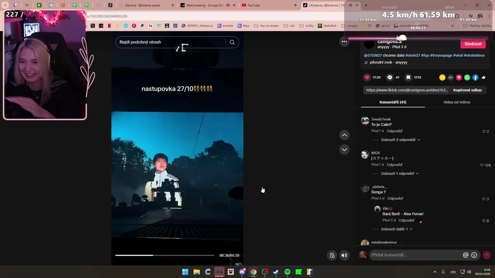Viewport: 495px width, 278px height.
Task: Open Windows Start menu
Action: (x=185, y=272)
